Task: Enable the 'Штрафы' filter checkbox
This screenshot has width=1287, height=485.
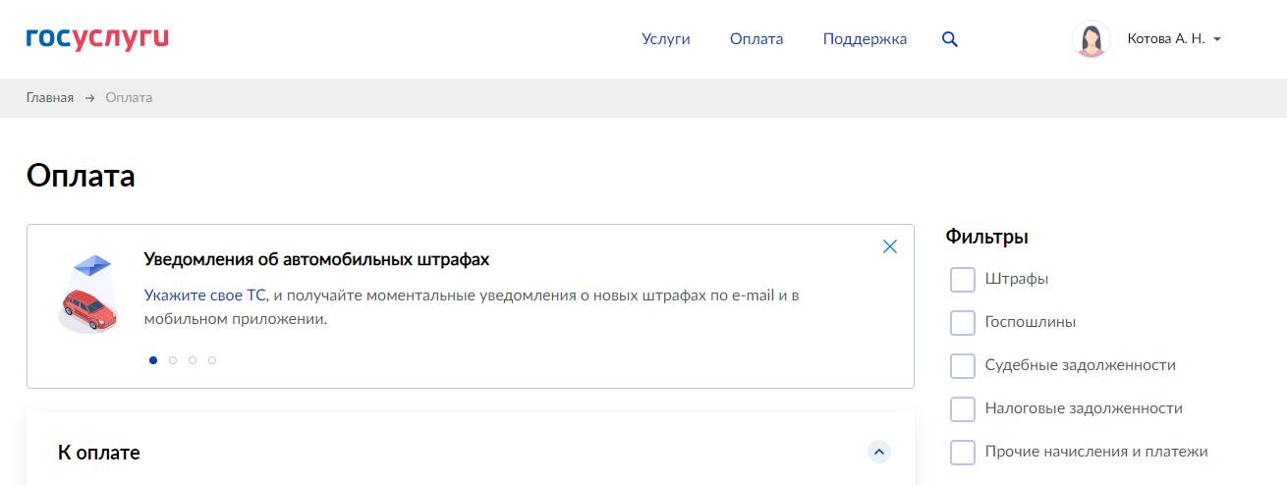Action: point(963,279)
